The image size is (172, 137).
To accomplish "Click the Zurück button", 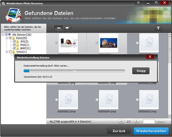I will [x=119, y=131].
